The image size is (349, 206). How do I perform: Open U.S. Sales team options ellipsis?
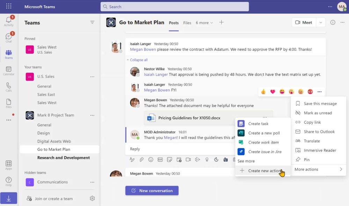pyautogui.click(x=92, y=76)
